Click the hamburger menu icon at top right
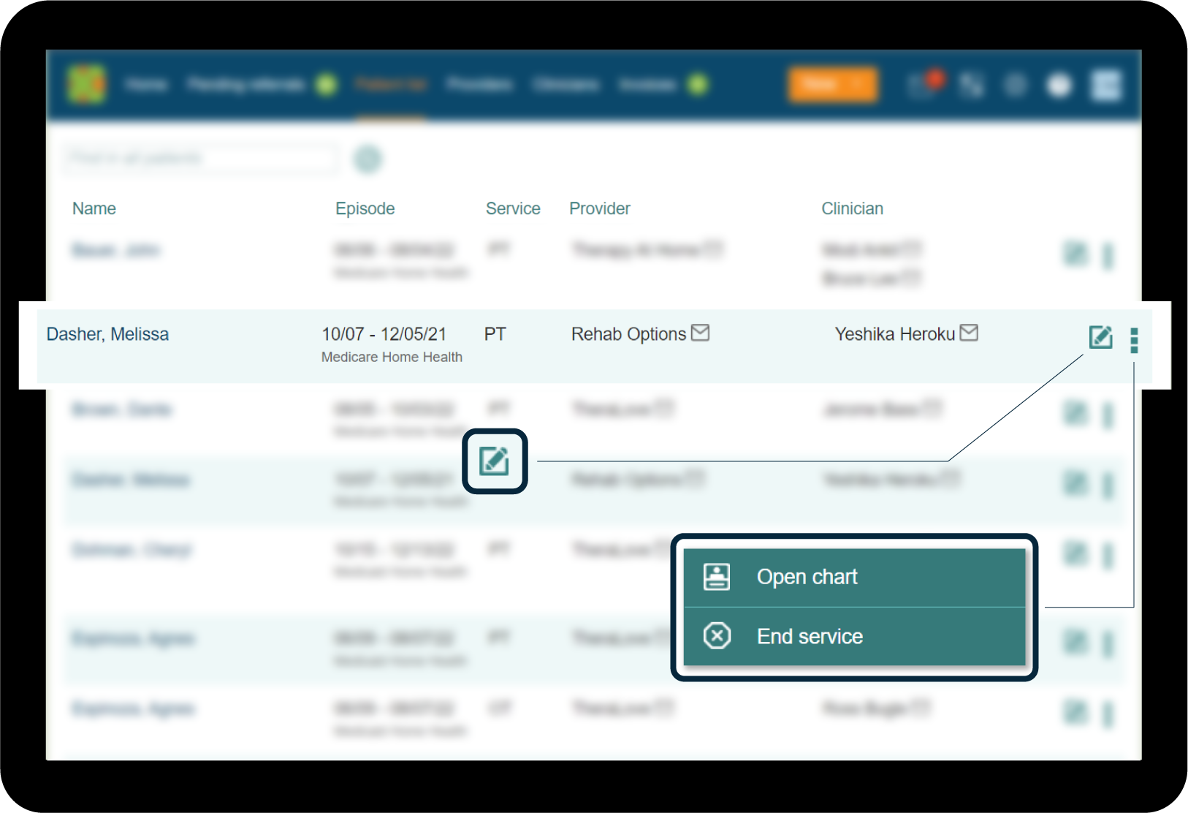 [x=1105, y=84]
